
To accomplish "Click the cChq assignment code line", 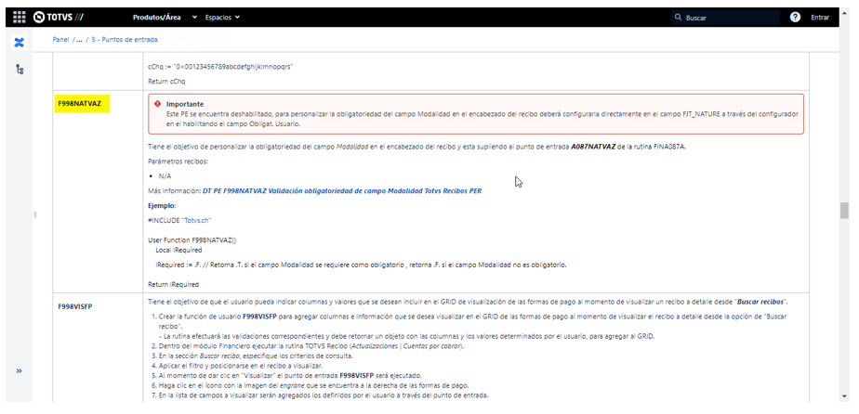I will [x=220, y=66].
